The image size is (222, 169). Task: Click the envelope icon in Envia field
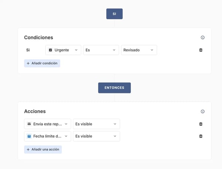[29, 124]
